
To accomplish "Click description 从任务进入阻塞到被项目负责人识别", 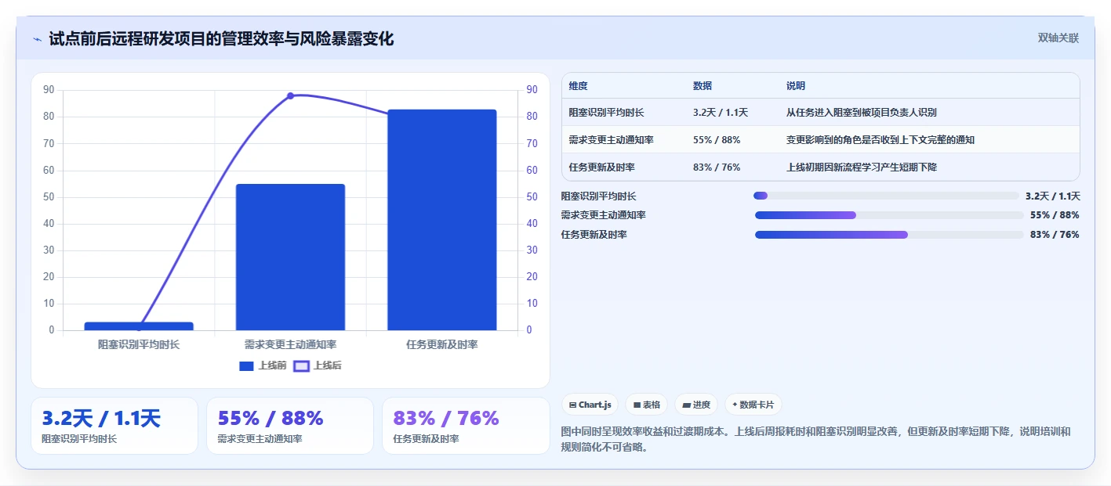I will pyautogui.click(x=862, y=113).
